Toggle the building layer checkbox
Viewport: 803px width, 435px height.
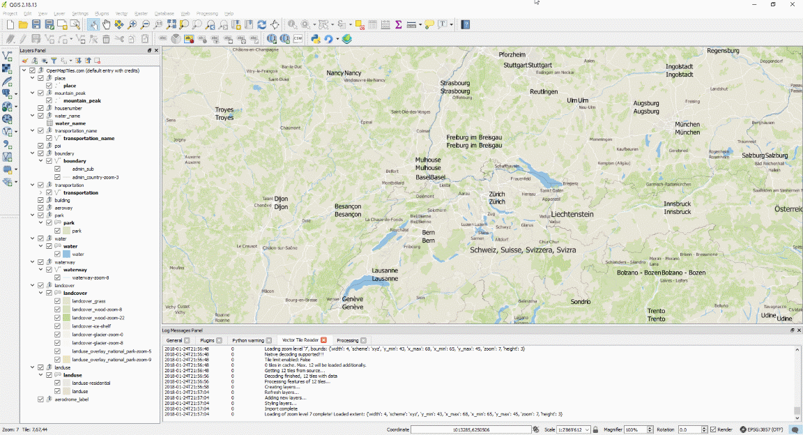coord(40,200)
